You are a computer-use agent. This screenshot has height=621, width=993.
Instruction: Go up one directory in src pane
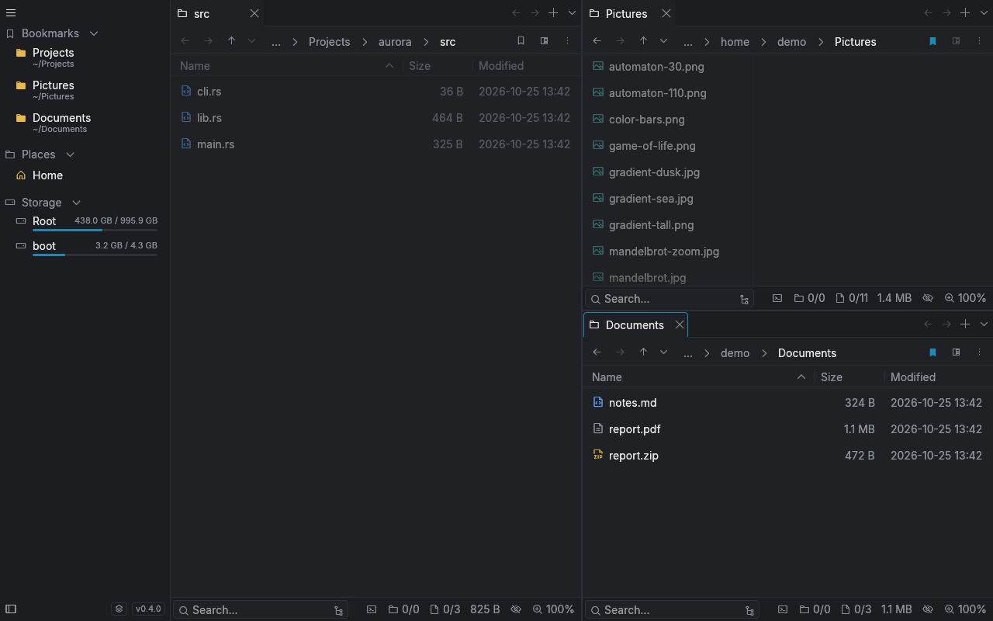pos(231,41)
